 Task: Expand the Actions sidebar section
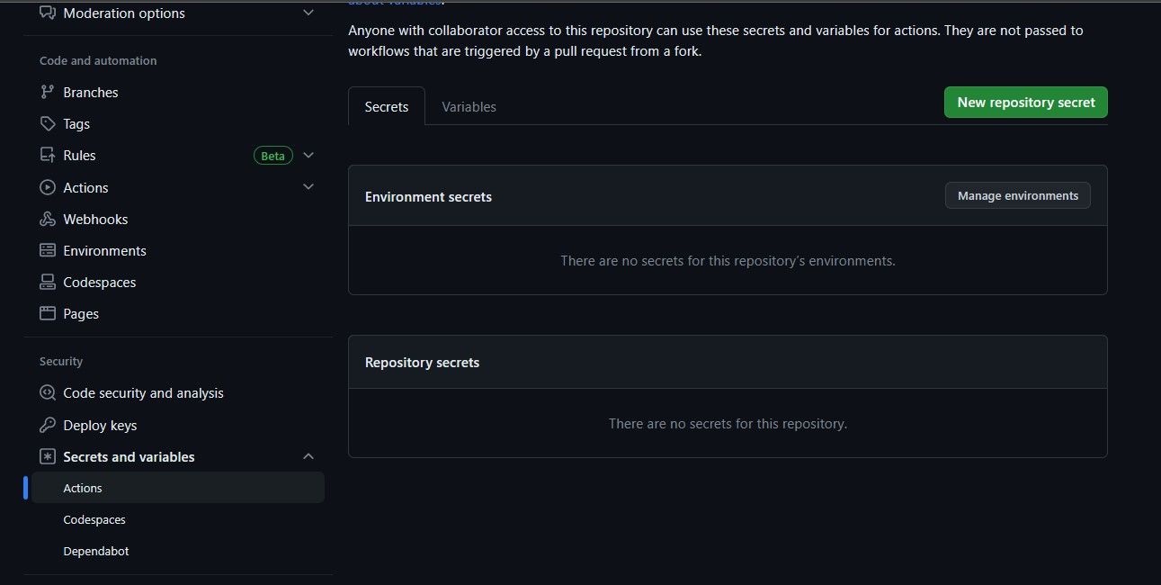[x=308, y=186]
